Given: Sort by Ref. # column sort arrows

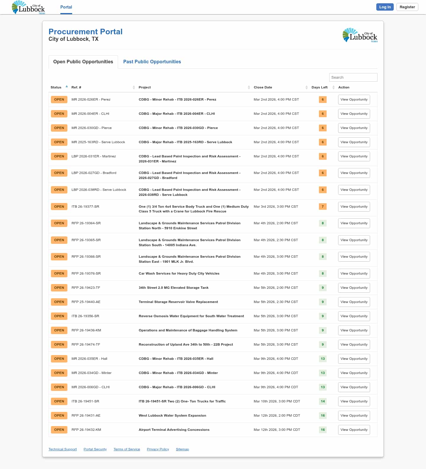Looking at the screenshot, I should pos(134,87).
